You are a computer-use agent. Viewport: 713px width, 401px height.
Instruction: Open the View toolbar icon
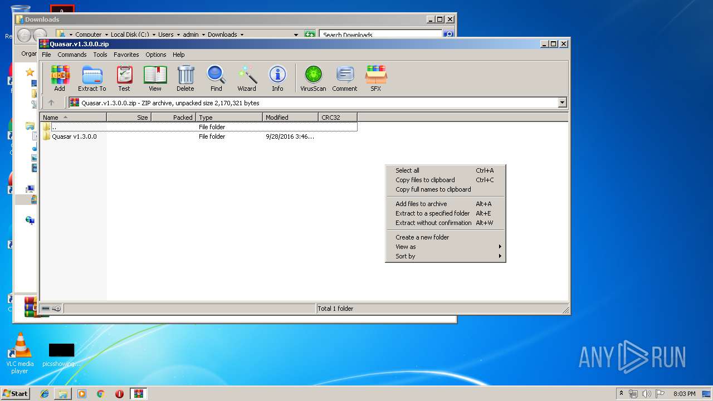click(155, 79)
